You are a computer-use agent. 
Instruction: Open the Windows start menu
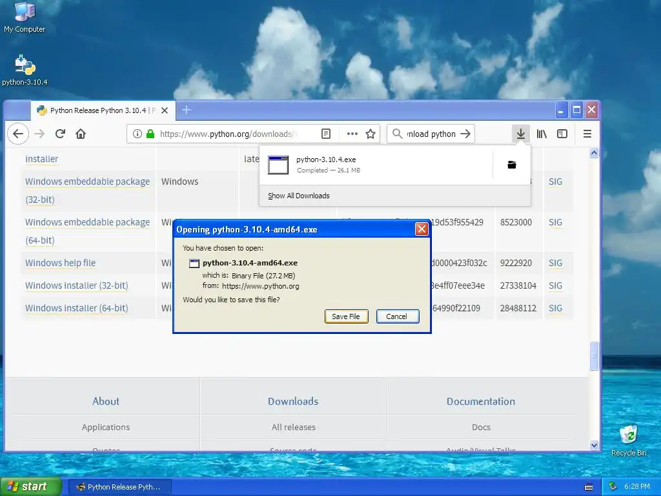(30, 487)
